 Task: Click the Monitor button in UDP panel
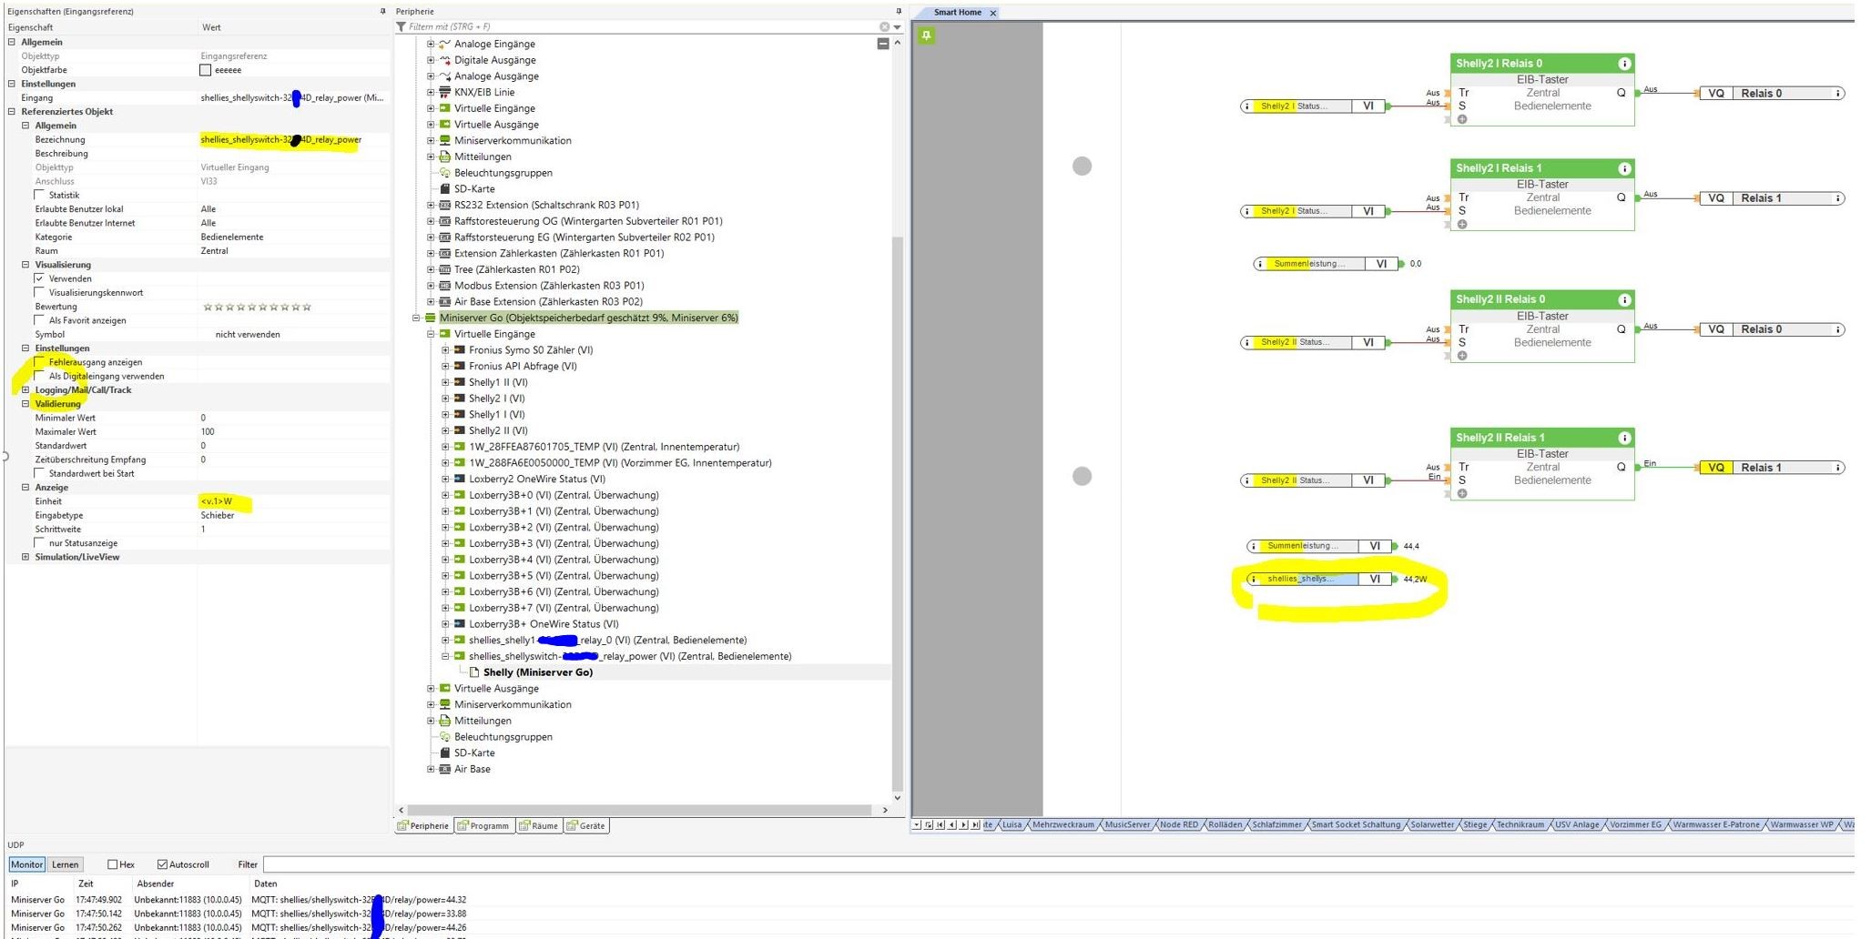26,864
